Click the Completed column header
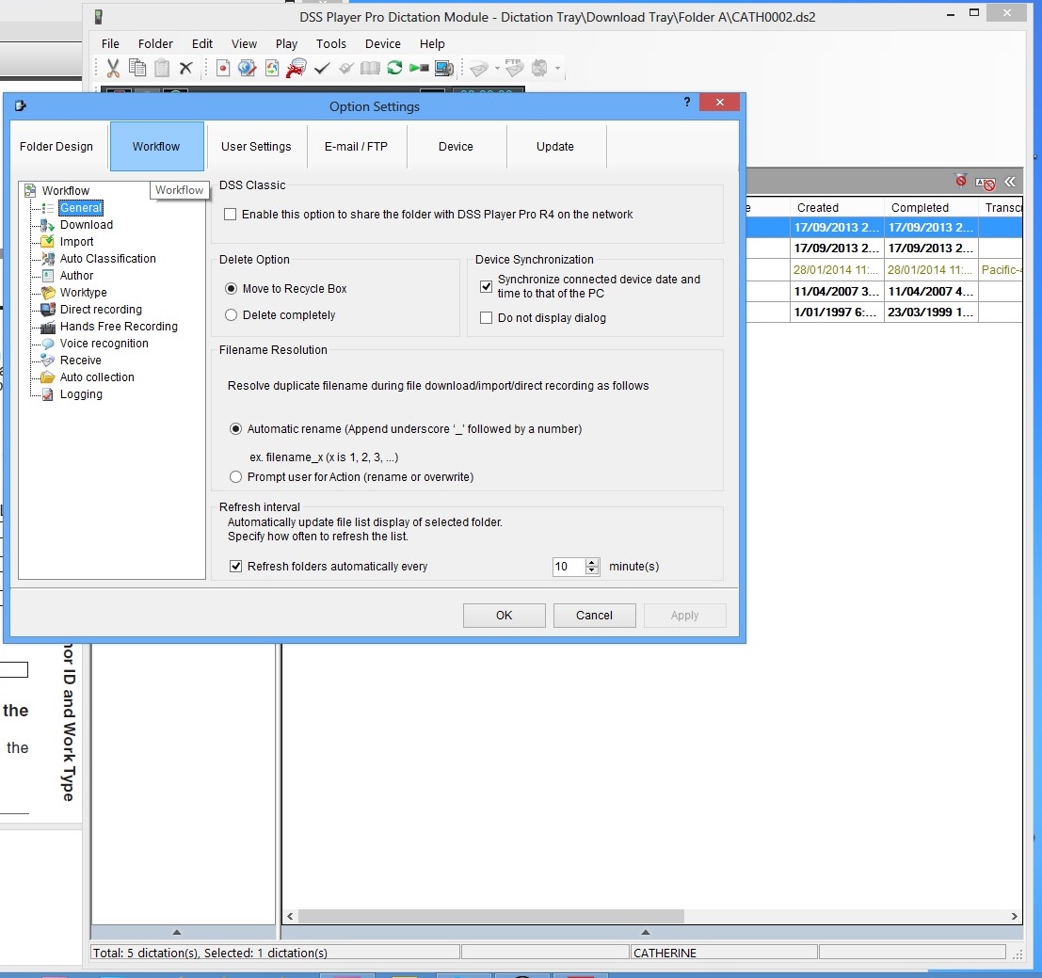Image resolution: width=1042 pixels, height=978 pixels. tap(931, 207)
